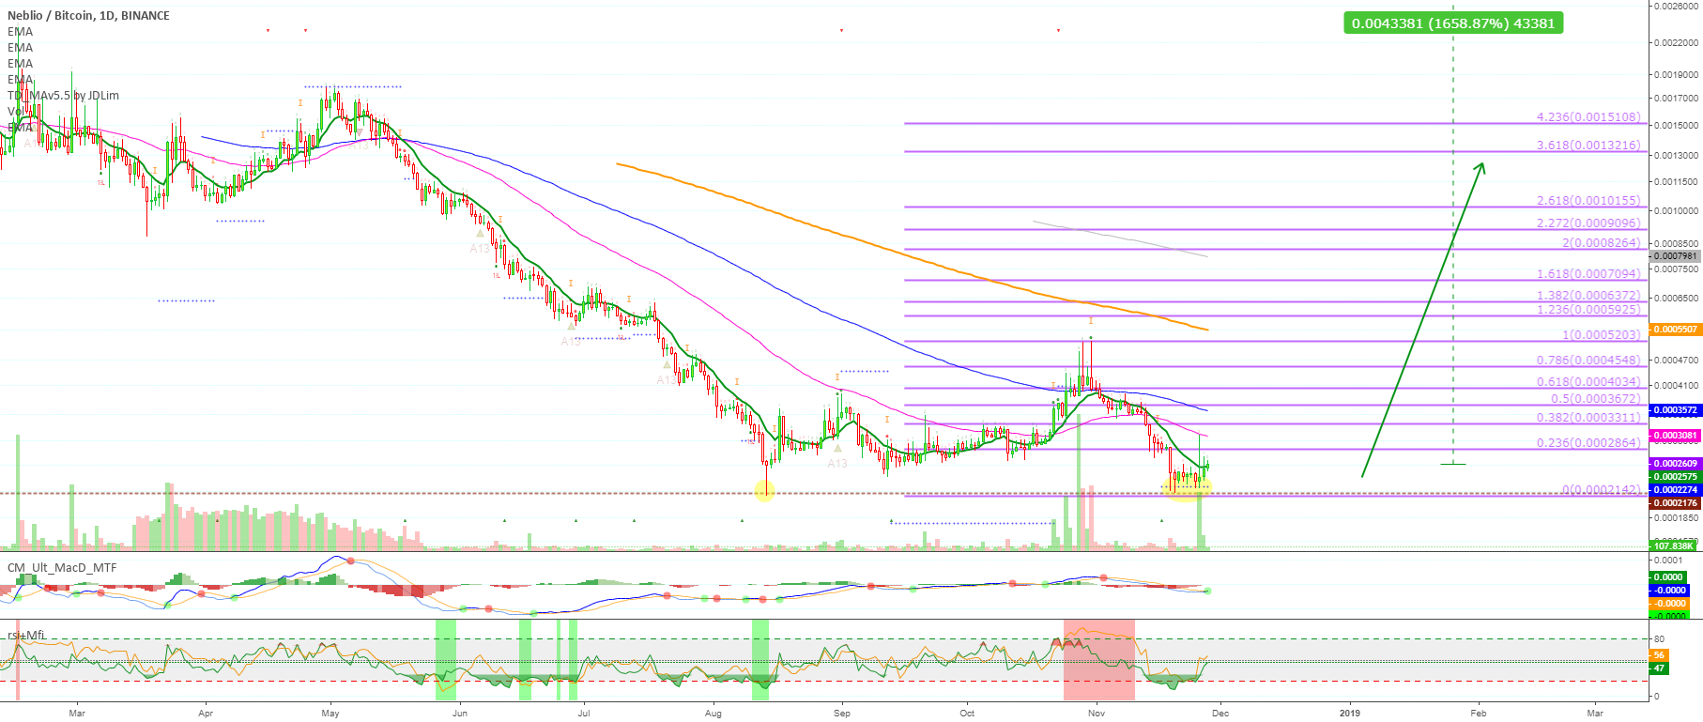Click the 0.618(0.0004034) Fibonacci level label
The width and height of the screenshot is (1703, 722).
(x=1588, y=382)
